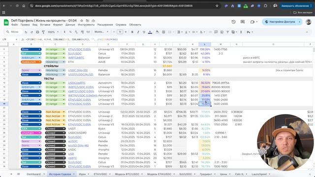Click the italic formatting icon

click(x=138, y=32)
